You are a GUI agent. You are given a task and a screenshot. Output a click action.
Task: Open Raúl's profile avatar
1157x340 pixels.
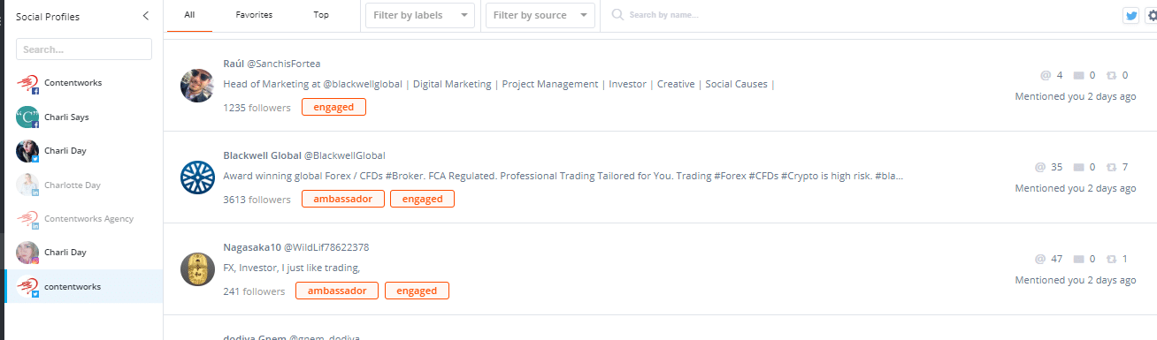click(x=197, y=85)
